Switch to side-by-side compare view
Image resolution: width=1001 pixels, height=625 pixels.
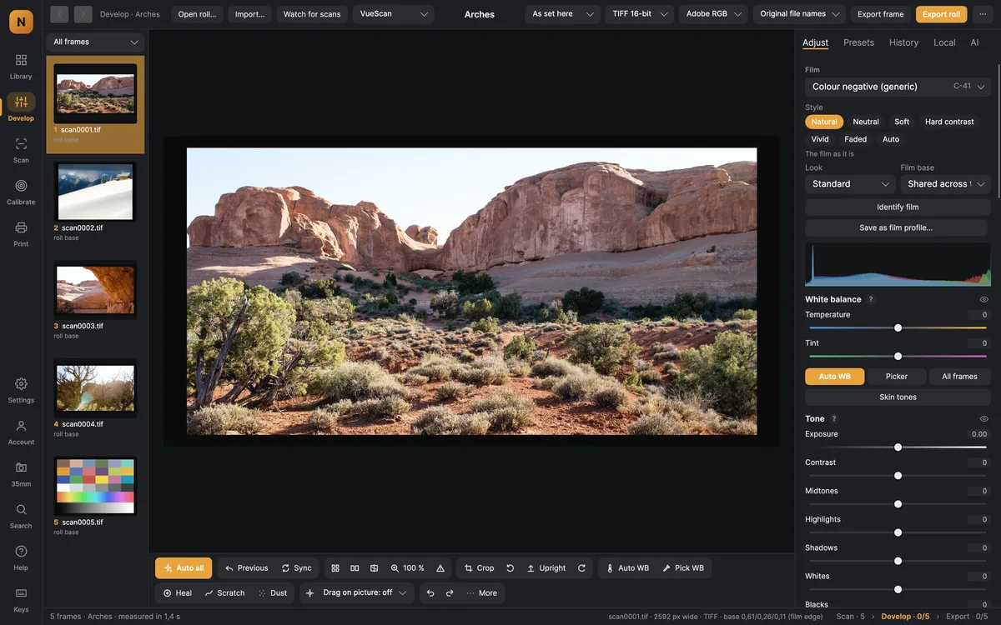355,568
